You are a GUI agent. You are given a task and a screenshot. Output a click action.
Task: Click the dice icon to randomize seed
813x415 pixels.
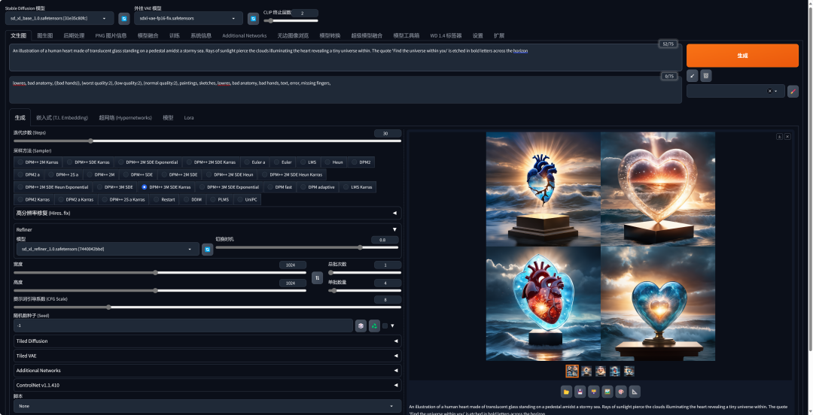pyautogui.click(x=361, y=326)
